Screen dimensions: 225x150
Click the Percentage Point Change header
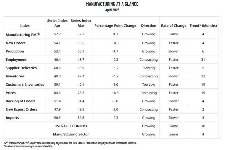[115, 25]
